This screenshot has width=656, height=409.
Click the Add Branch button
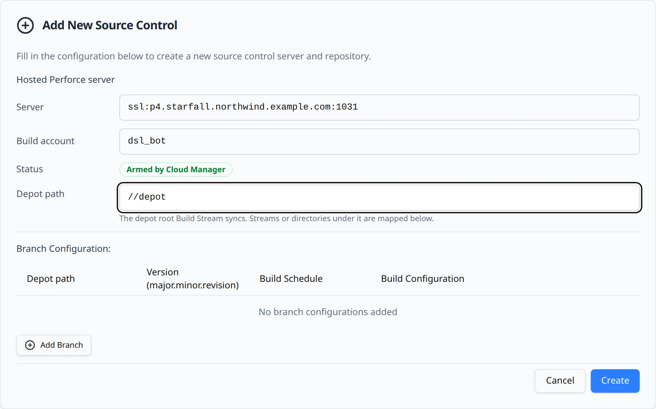coord(54,345)
